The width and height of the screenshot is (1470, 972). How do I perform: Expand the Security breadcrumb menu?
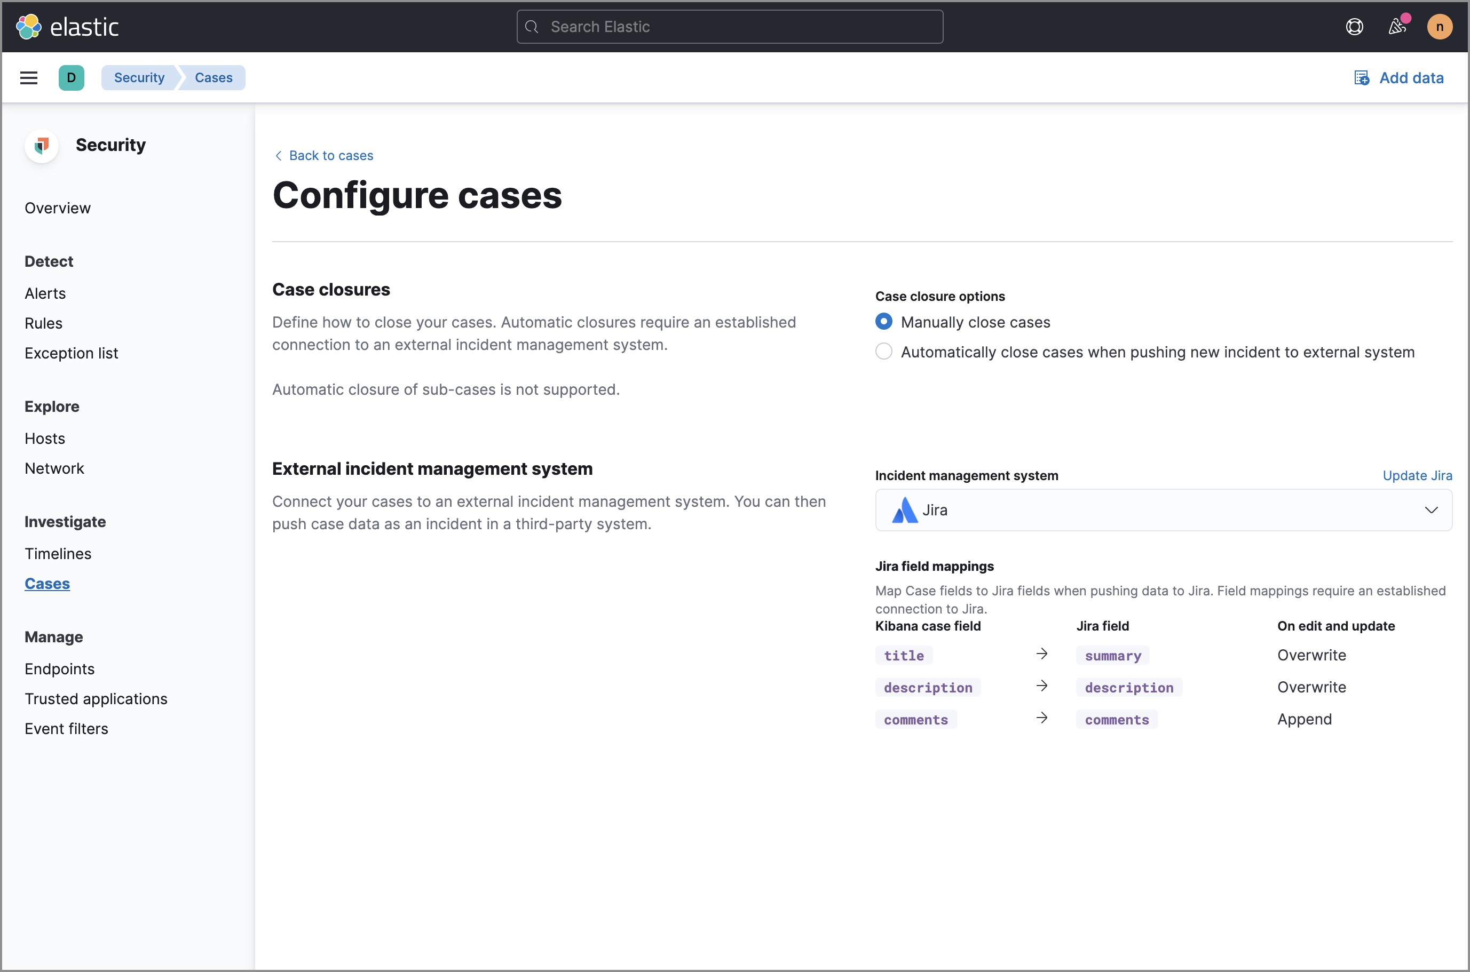point(139,77)
